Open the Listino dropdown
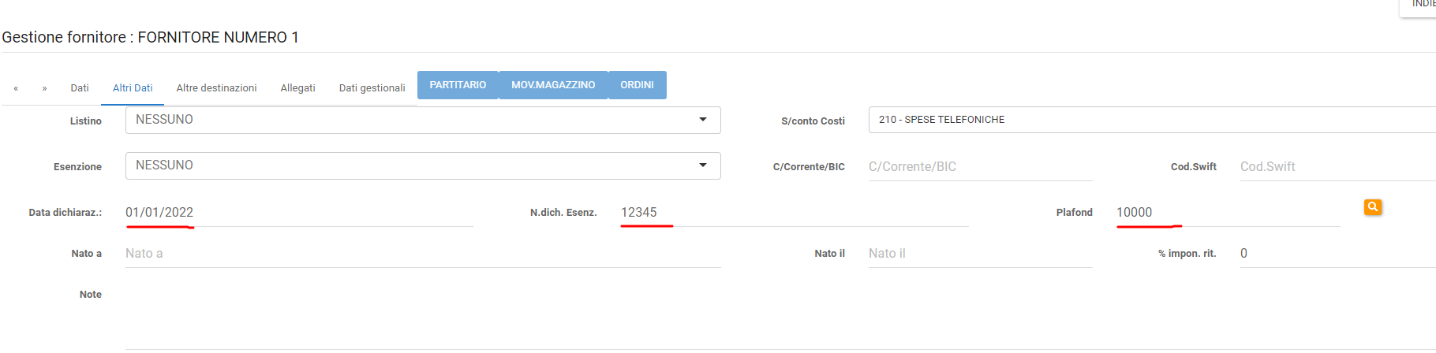This screenshot has width=1436, height=353. click(x=422, y=120)
